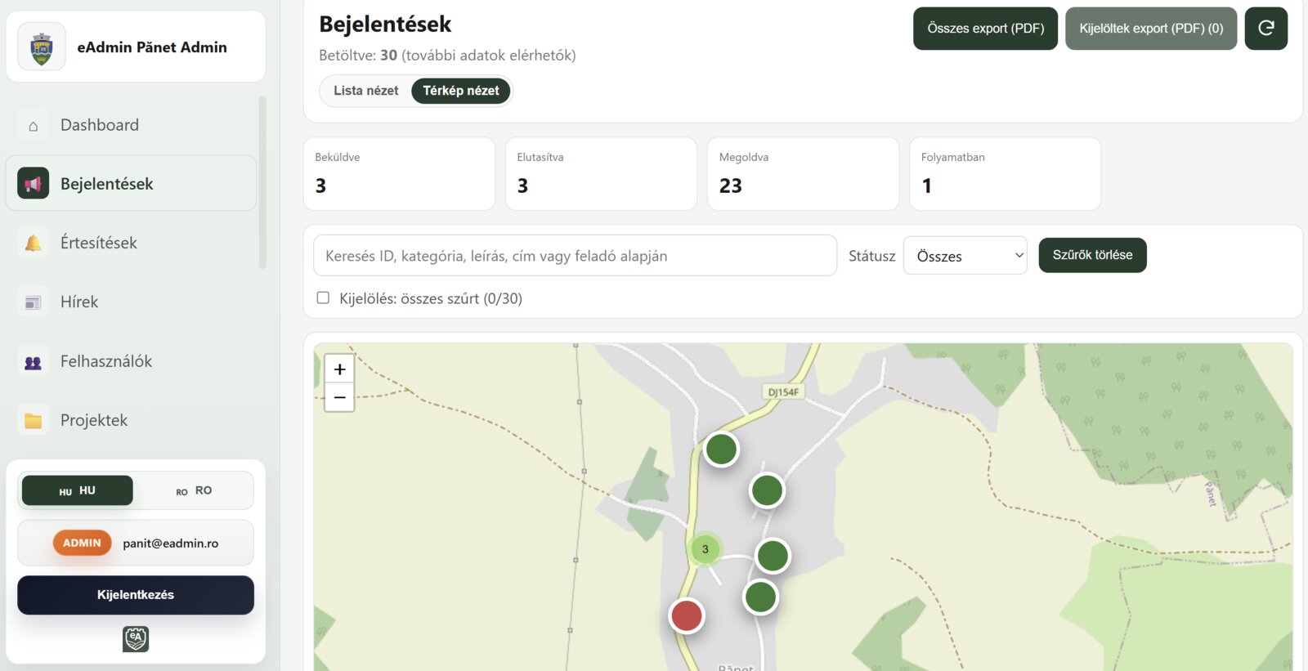Click the Folyamatban stat card
Screen dimensions: 1308x671
click(x=1005, y=173)
